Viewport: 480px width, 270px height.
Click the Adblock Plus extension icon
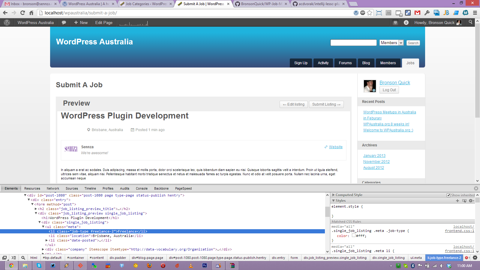(363, 13)
